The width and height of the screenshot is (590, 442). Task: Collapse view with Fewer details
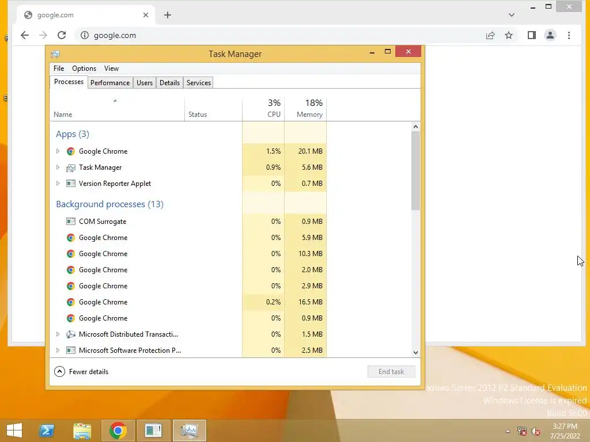coord(81,372)
